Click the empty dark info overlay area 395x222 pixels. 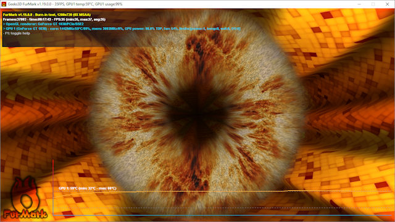click(126, 40)
